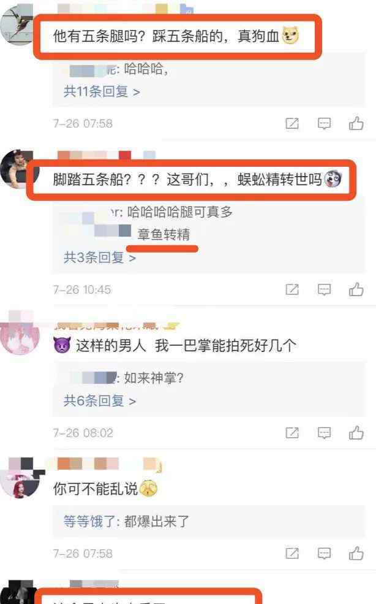The image size is (376, 604).
Task: Open avatar of the 蜈蚣精转世 commenter
Action: tap(17, 169)
